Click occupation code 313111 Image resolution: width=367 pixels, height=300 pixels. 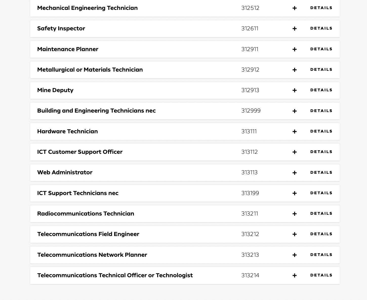[x=249, y=132]
